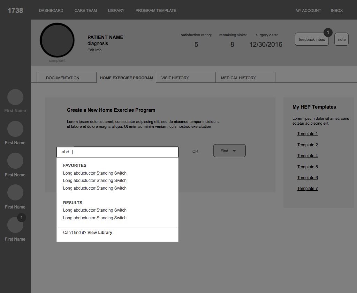Image resolution: width=357 pixels, height=293 pixels.
Task: Select last exercise under FAVORITES
Action: coord(95,188)
